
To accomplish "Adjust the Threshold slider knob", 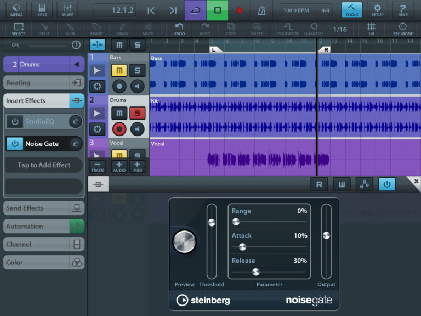I will click(212, 223).
